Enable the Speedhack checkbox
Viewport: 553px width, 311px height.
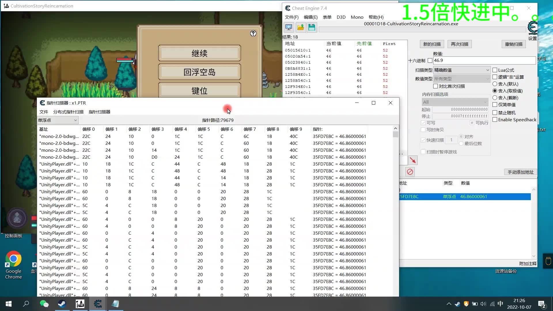click(x=495, y=120)
